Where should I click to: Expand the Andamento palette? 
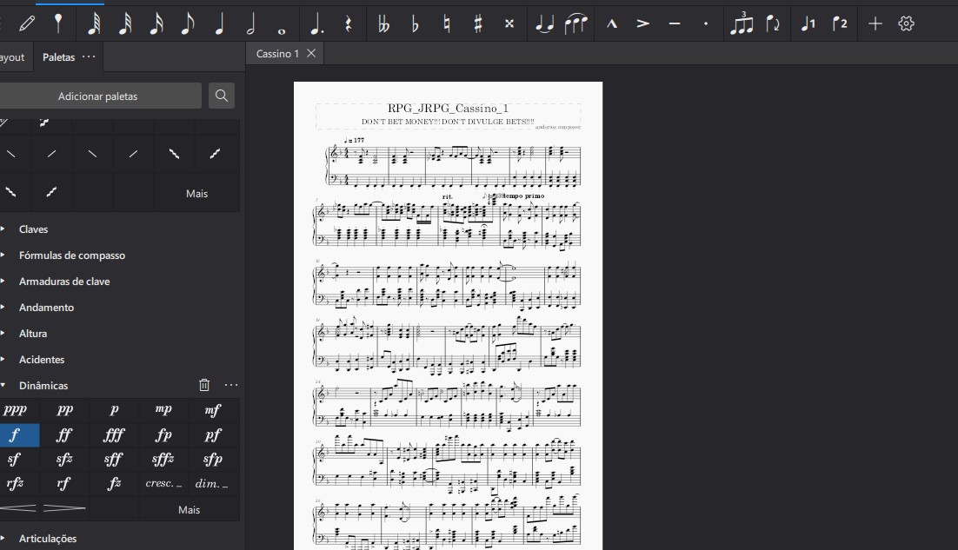tap(46, 307)
